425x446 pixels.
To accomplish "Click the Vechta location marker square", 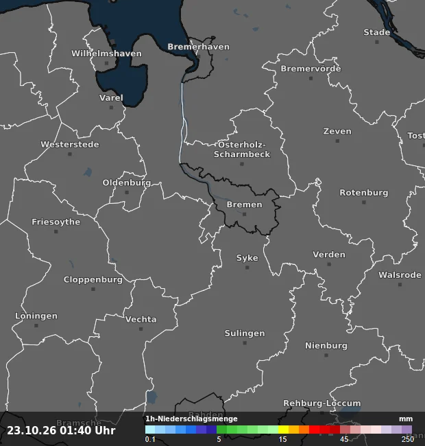I will tap(141, 329).
